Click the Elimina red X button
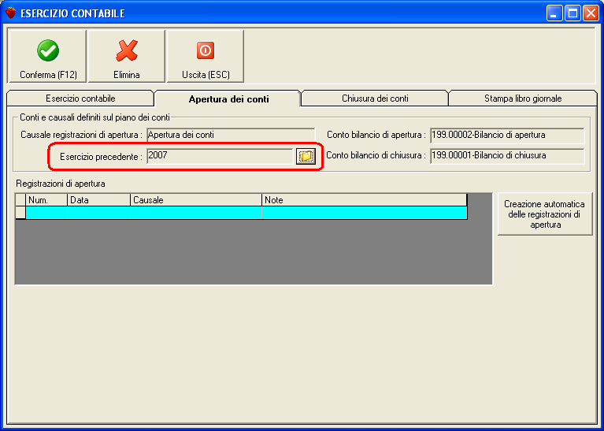 click(126, 56)
